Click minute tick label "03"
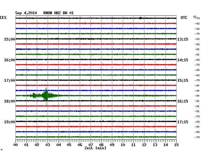Viewport: 201px width, 153px height. pos(48,145)
